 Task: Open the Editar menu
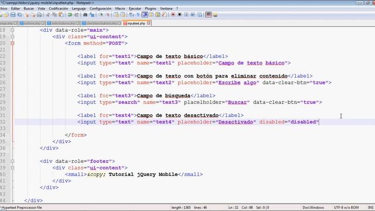click(x=16, y=8)
